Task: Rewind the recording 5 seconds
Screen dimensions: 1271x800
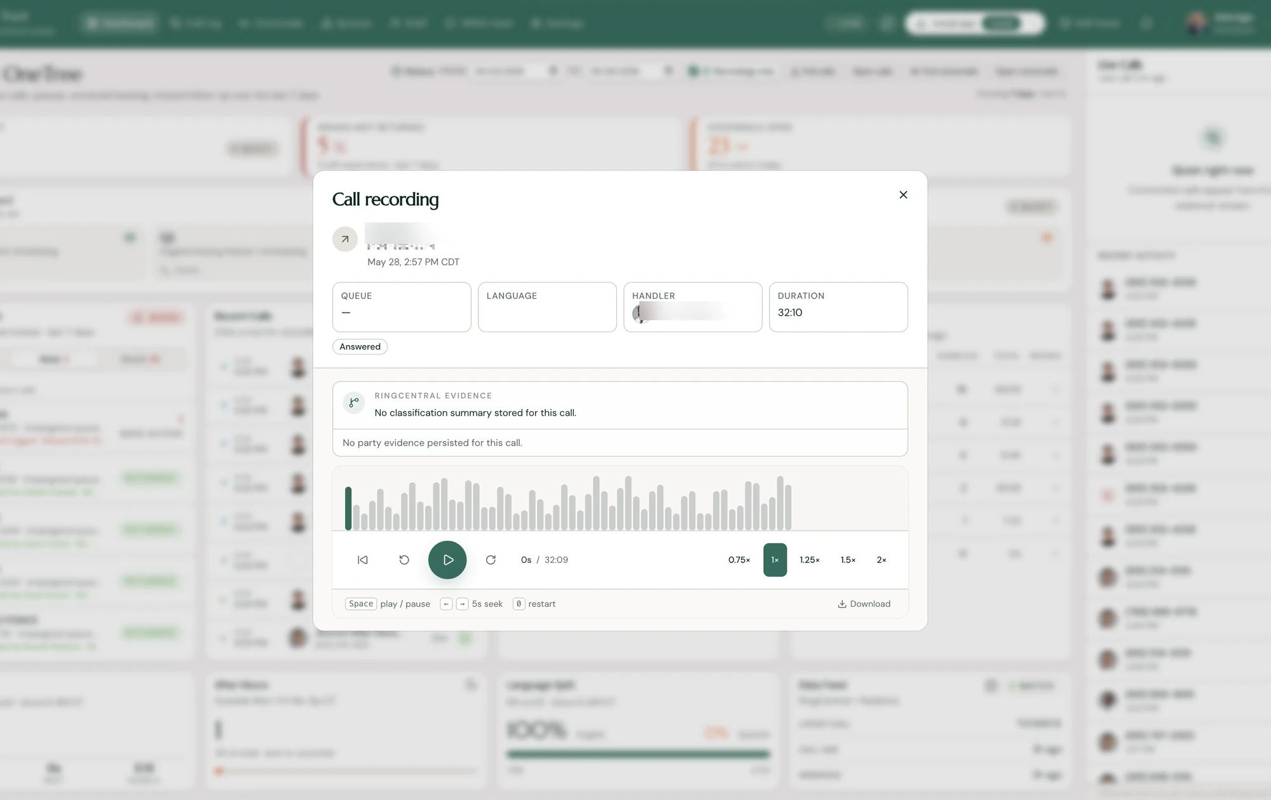Action: tap(404, 560)
